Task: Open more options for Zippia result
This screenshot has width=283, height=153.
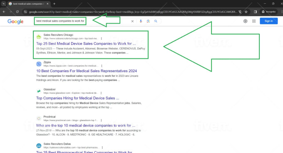Action: pos(102,66)
